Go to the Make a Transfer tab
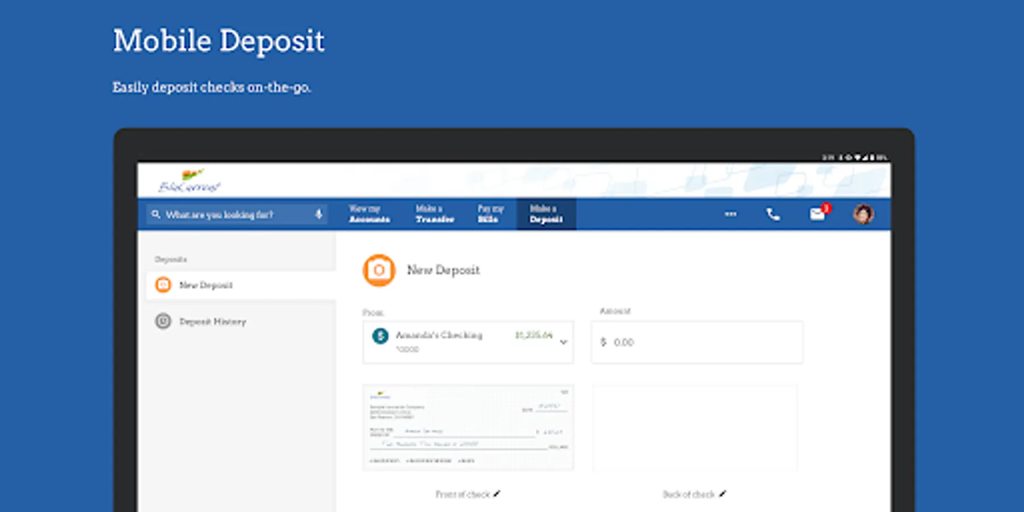Viewport: 1024px width, 512px height. pos(435,214)
